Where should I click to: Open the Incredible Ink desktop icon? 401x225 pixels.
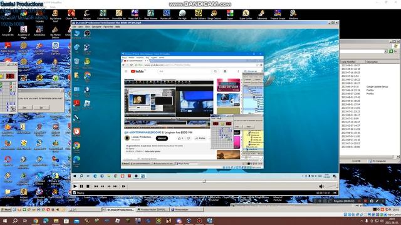[119, 15]
